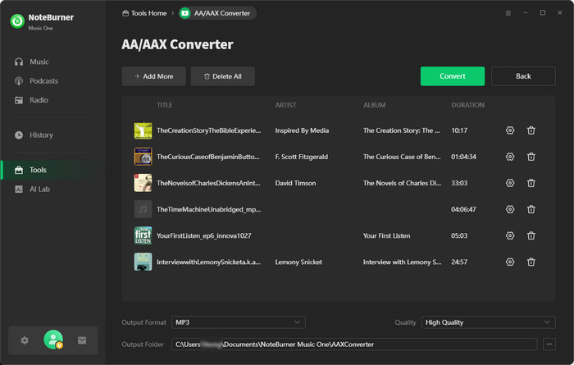Click the green Convert button

click(x=452, y=76)
